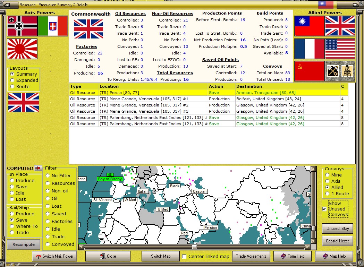Click the China flag in title bar
The image size is (364, 267).
(x=325, y=4)
